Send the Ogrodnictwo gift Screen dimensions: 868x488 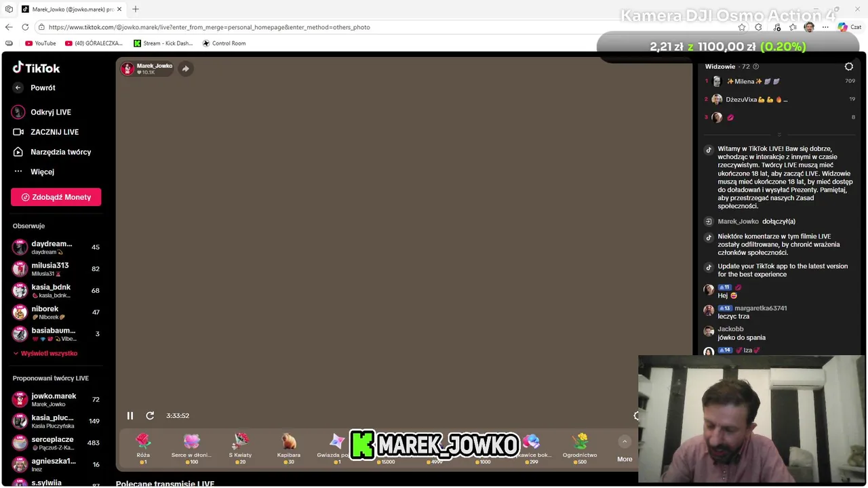pos(580,449)
